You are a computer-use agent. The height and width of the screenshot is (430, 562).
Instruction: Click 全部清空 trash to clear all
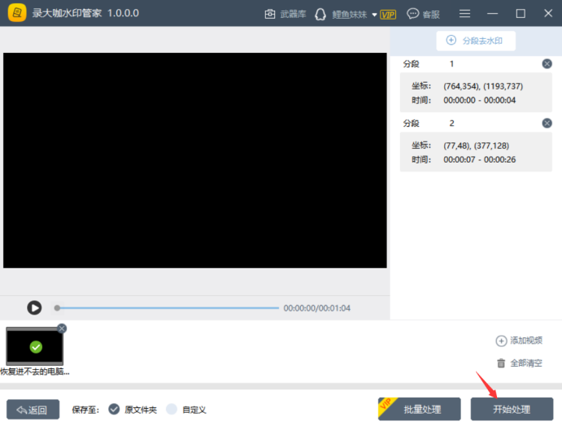[x=519, y=363]
